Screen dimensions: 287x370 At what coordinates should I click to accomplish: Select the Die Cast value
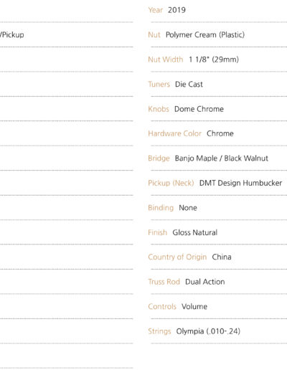point(189,84)
